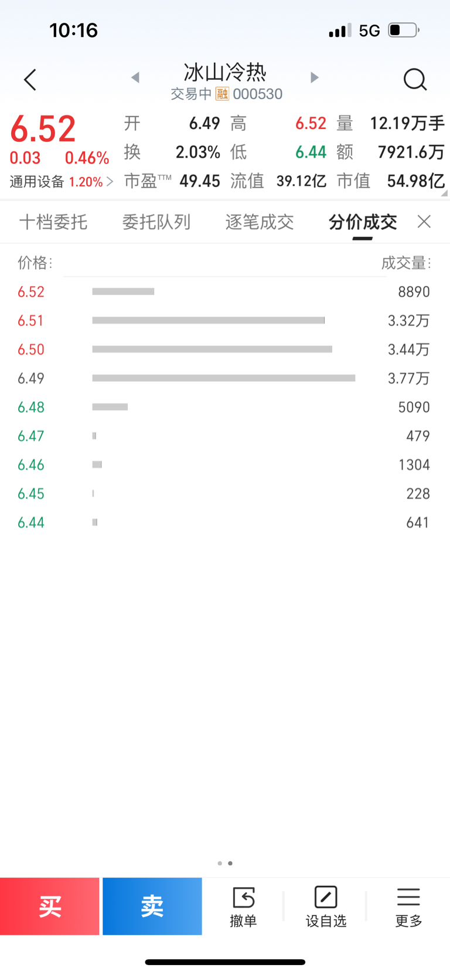This screenshot has height=975, width=450.
Task: Expand the 通用设备 sector chevron
Action: 110,182
